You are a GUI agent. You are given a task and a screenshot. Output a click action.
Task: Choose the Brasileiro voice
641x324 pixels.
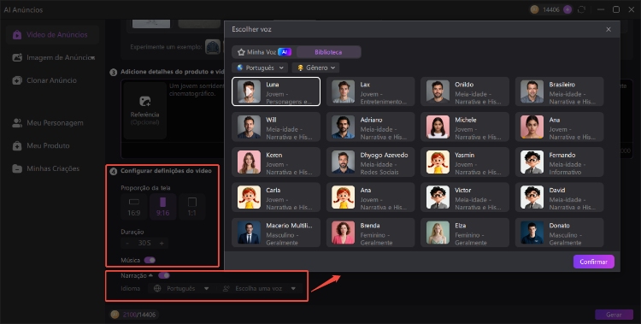point(559,91)
